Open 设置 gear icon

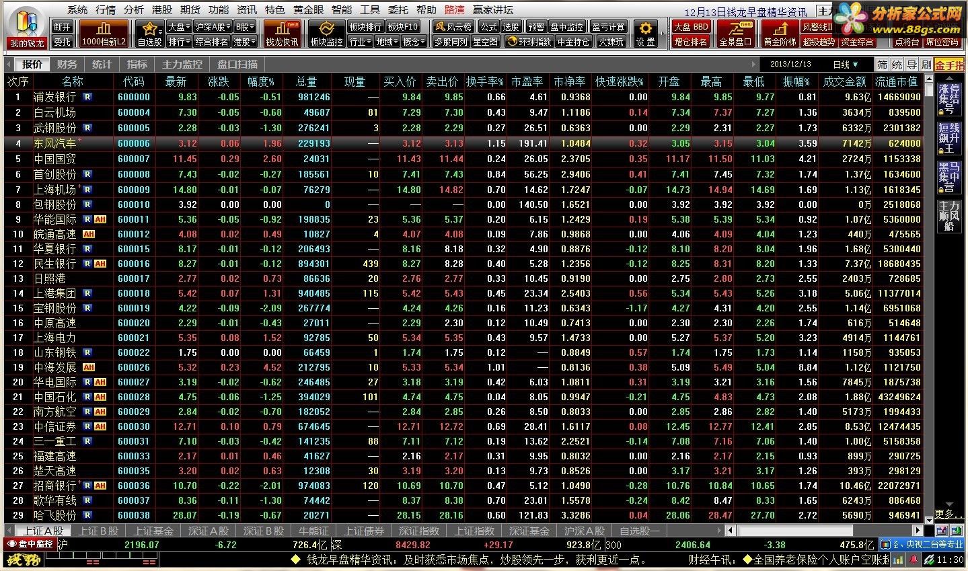(645, 33)
